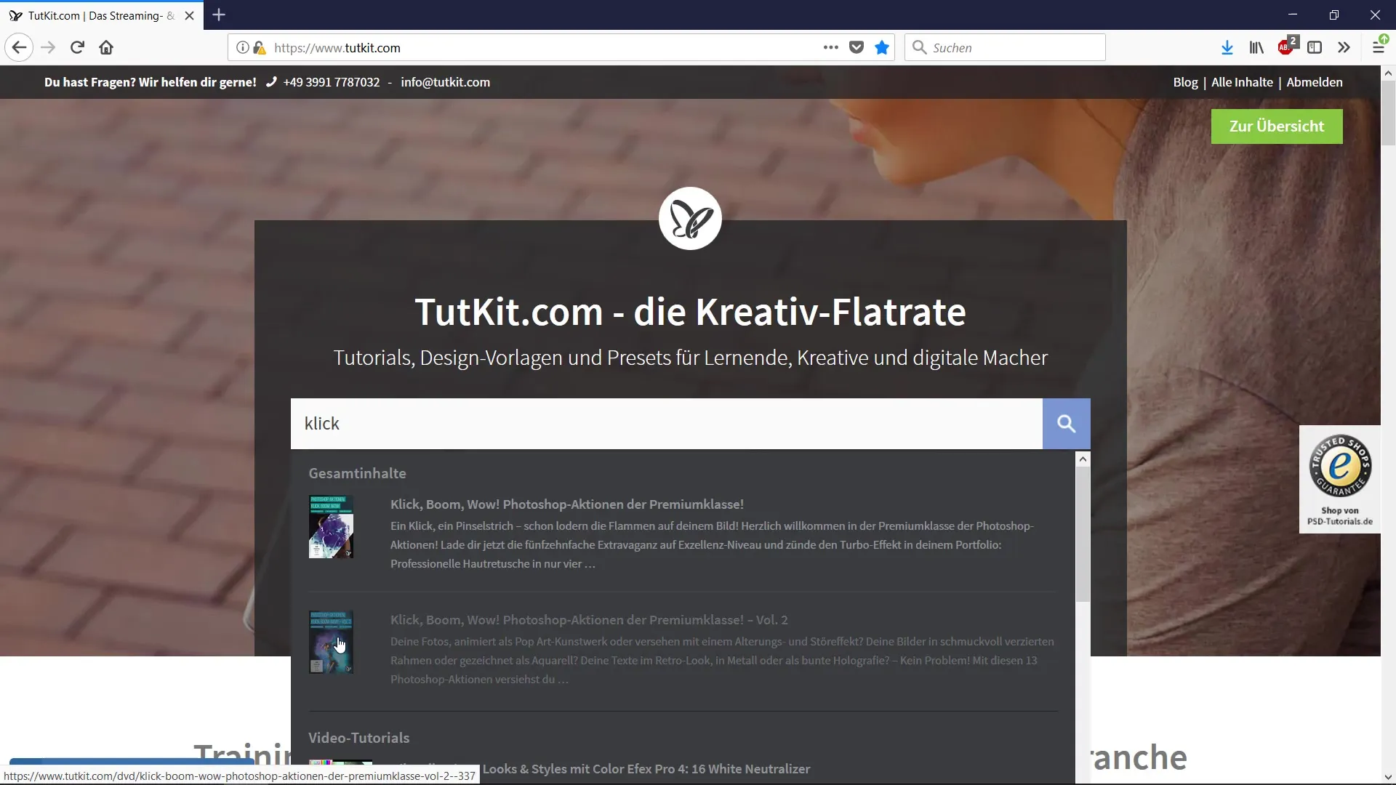Click the TutKit.com - die Kreativ-Flatrate headline
This screenshot has height=785, width=1396.
pyautogui.click(x=690, y=312)
